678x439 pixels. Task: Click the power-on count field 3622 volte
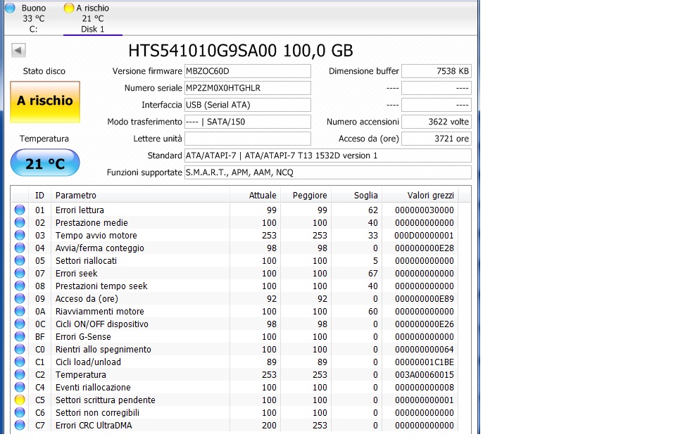point(437,122)
